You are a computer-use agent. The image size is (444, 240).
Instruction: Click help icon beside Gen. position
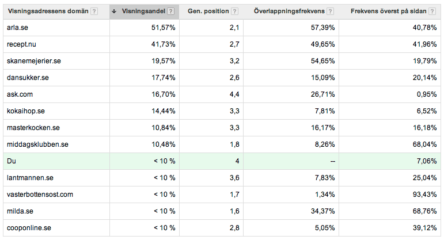[x=234, y=12]
